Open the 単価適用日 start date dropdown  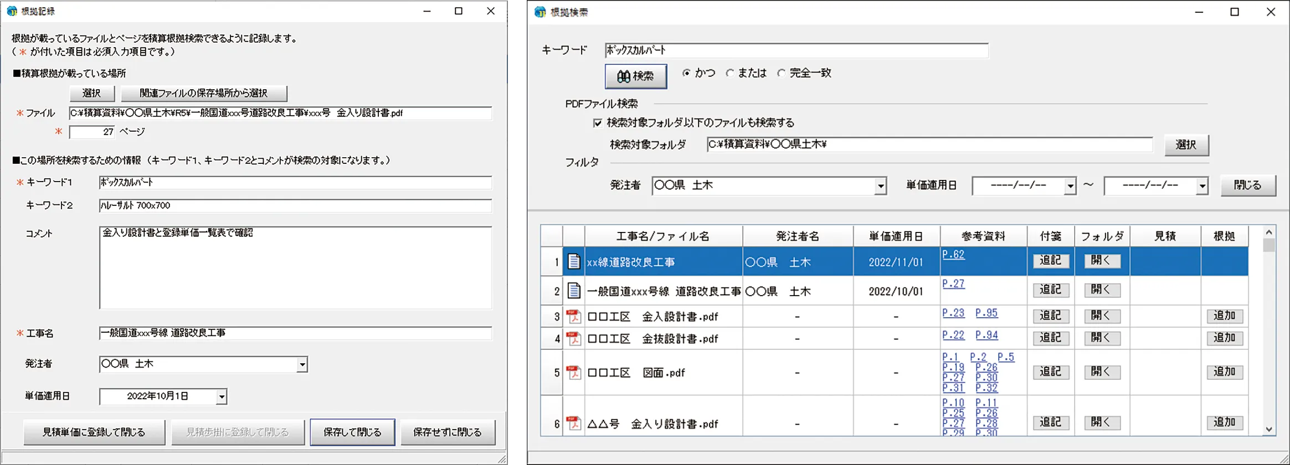(1070, 186)
